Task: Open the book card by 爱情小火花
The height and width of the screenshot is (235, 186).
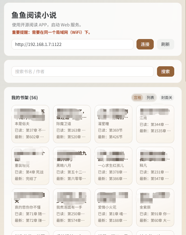Action: coord(113,208)
